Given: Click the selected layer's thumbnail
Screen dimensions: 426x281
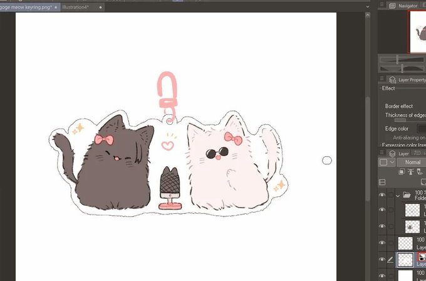Looking at the screenshot, I should (x=405, y=260).
